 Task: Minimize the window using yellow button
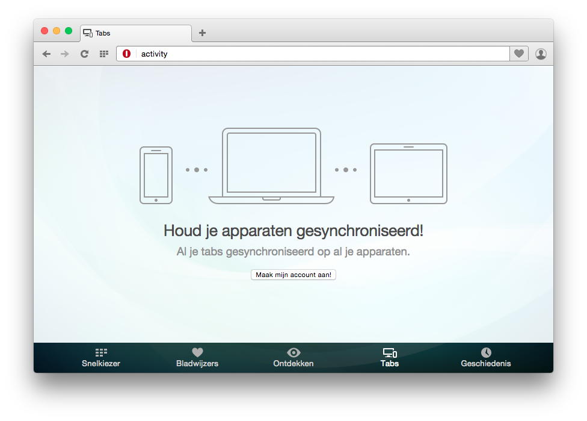(x=57, y=31)
